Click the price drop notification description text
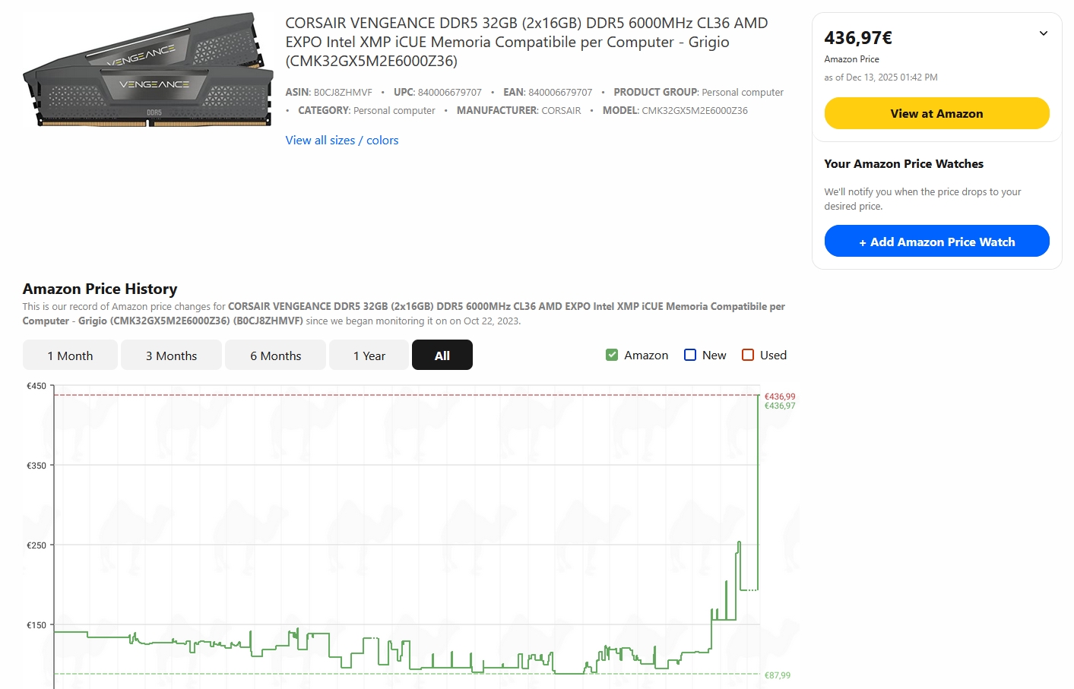 pos(923,199)
